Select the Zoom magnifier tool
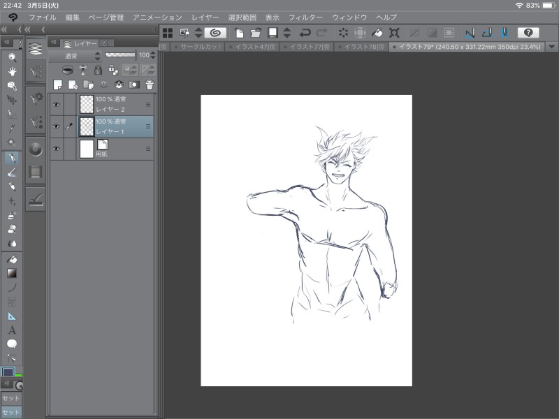The width and height of the screenshot is (559, 419). [12, 57]
